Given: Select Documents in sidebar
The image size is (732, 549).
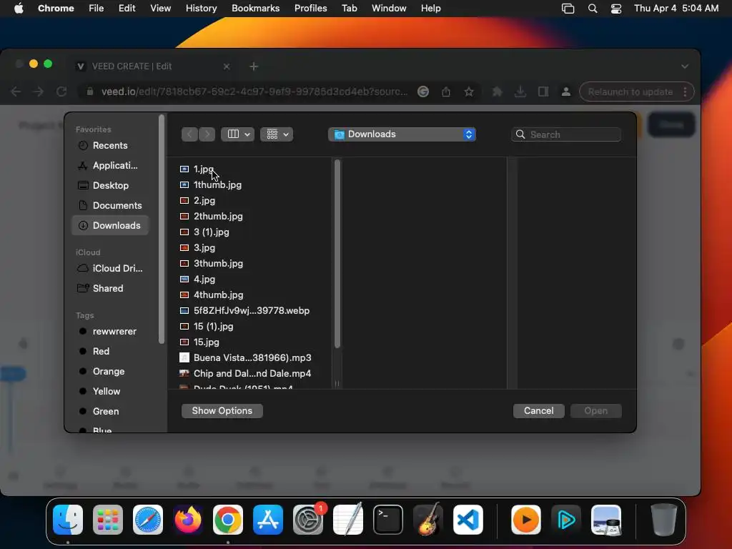Looking at the screenshot, I should [x=110, y=206].
